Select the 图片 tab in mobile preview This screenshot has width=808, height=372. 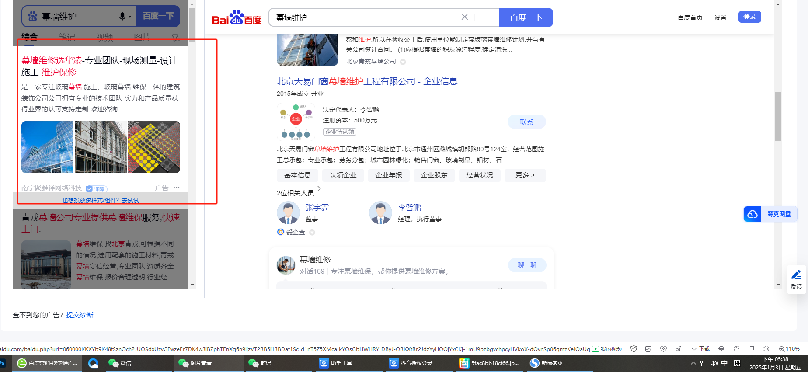click(x=142, y=37)
